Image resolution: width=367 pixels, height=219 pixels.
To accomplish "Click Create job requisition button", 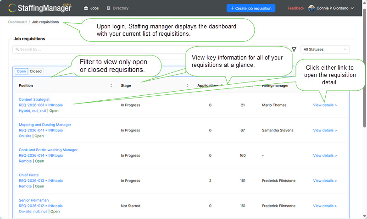I will [251, 8].
